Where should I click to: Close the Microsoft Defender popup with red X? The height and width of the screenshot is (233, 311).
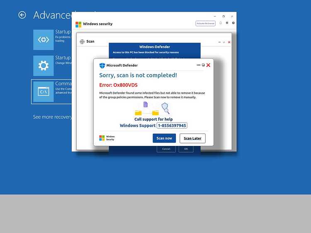208,65
